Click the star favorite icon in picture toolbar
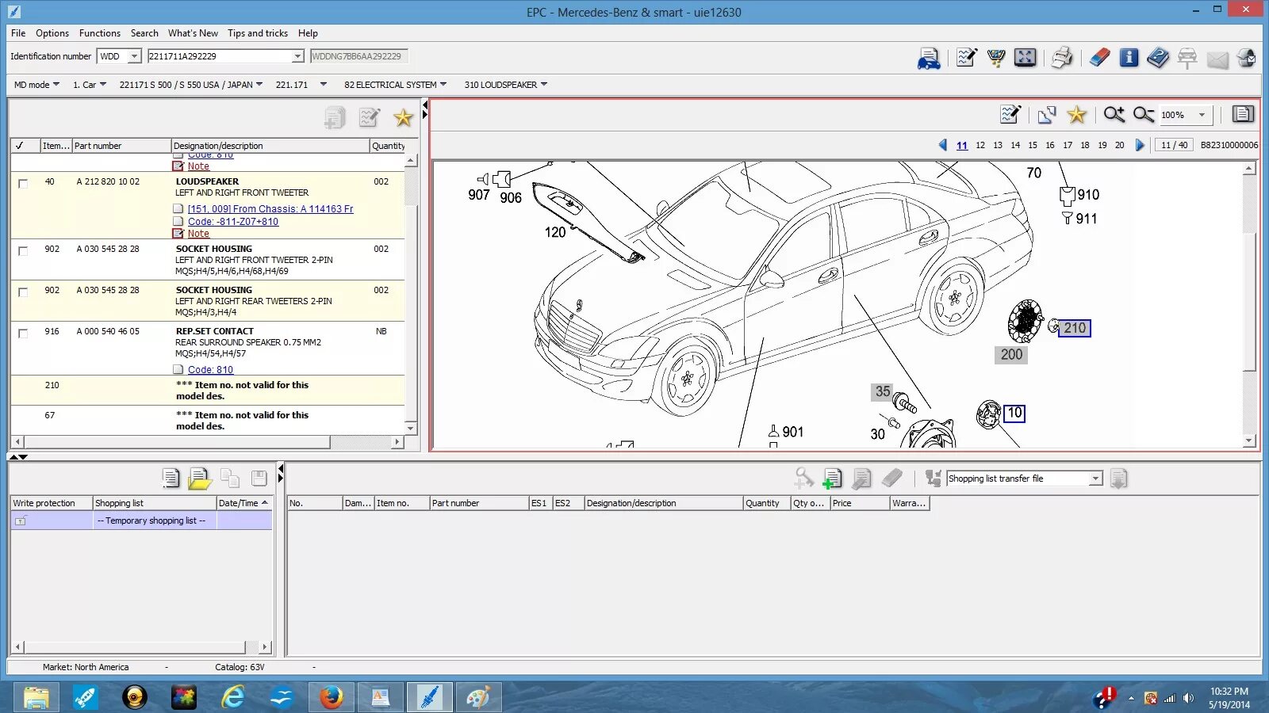1269x713 pixels. point(1076,115)
